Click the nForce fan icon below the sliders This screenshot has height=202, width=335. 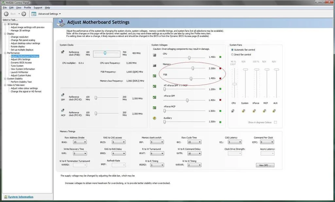point(254,110)
